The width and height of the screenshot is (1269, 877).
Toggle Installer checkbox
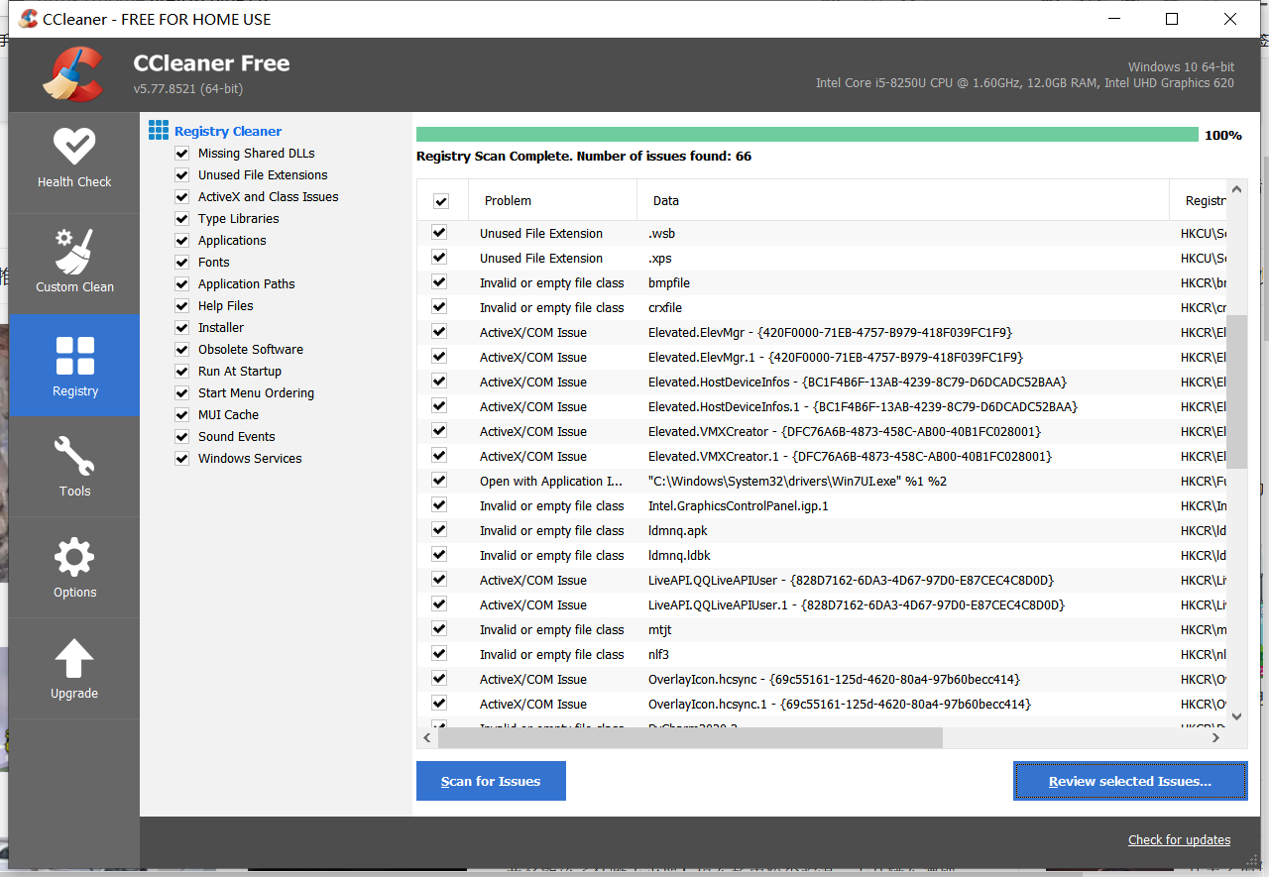point(181,328)
